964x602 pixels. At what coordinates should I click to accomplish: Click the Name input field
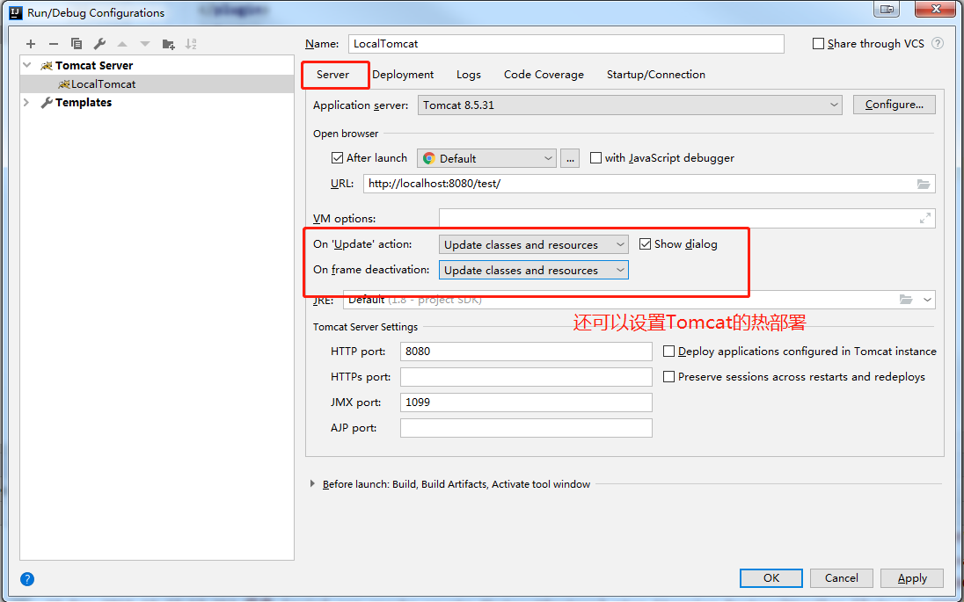(x=566, y=44)
